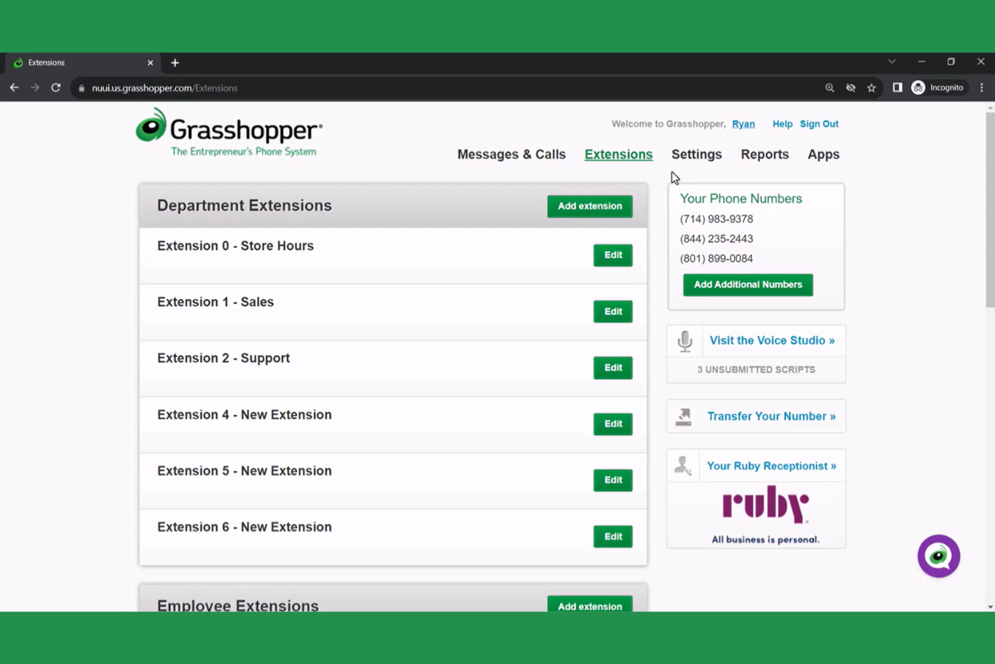Viewport: 995px width, 664px height.
Task: Click the microphone icon beside Visit the Voice Studio
Action: [684, 340]
